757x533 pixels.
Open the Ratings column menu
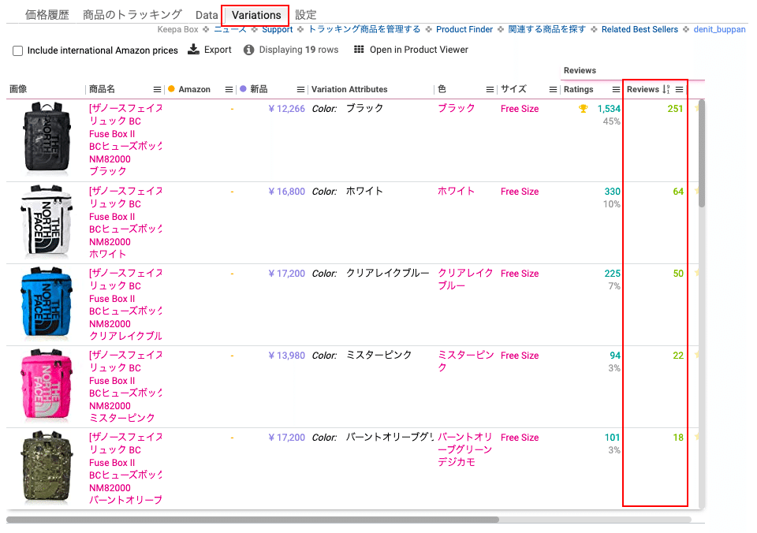point(616,89)
